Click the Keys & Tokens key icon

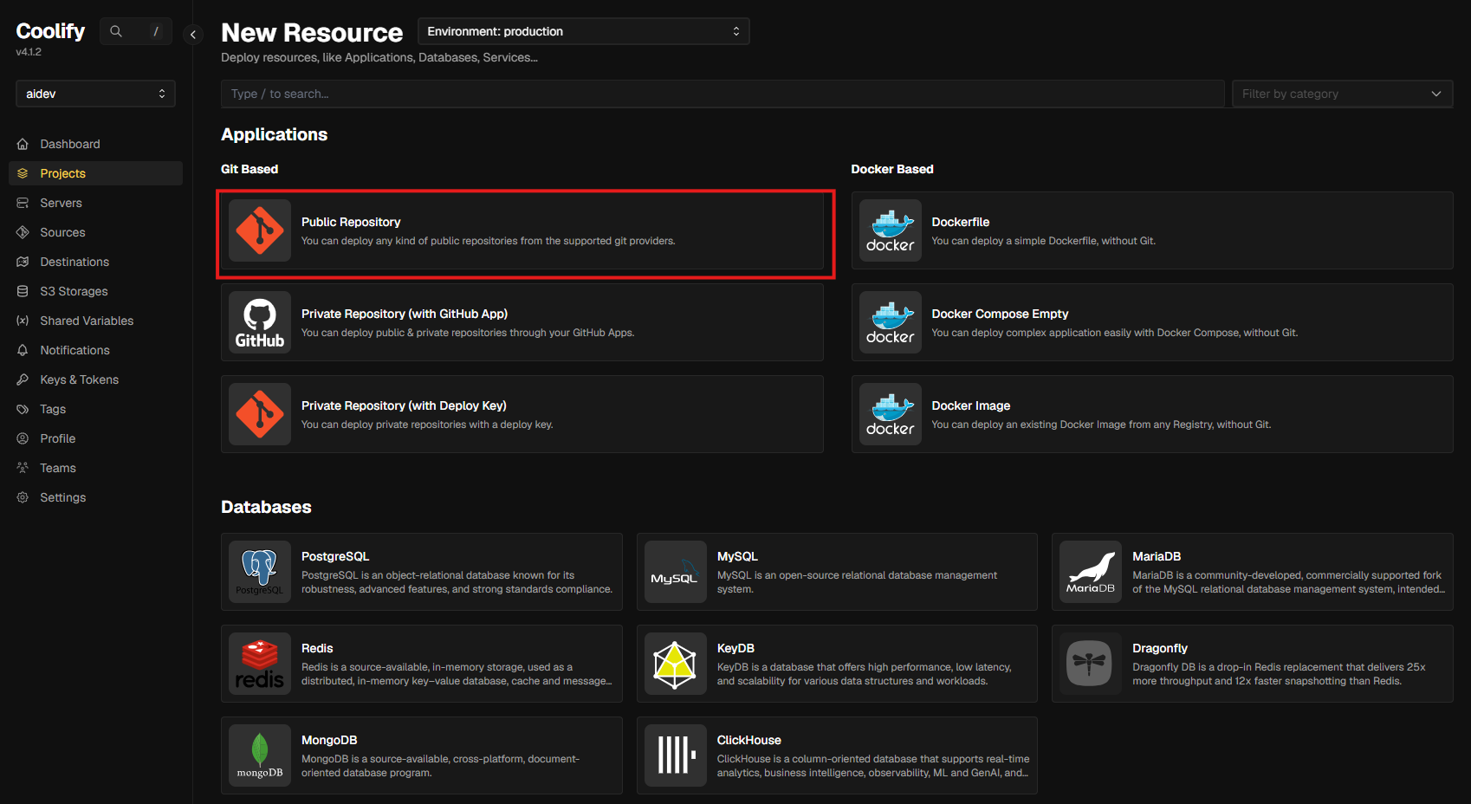click(x=23, y=379)
